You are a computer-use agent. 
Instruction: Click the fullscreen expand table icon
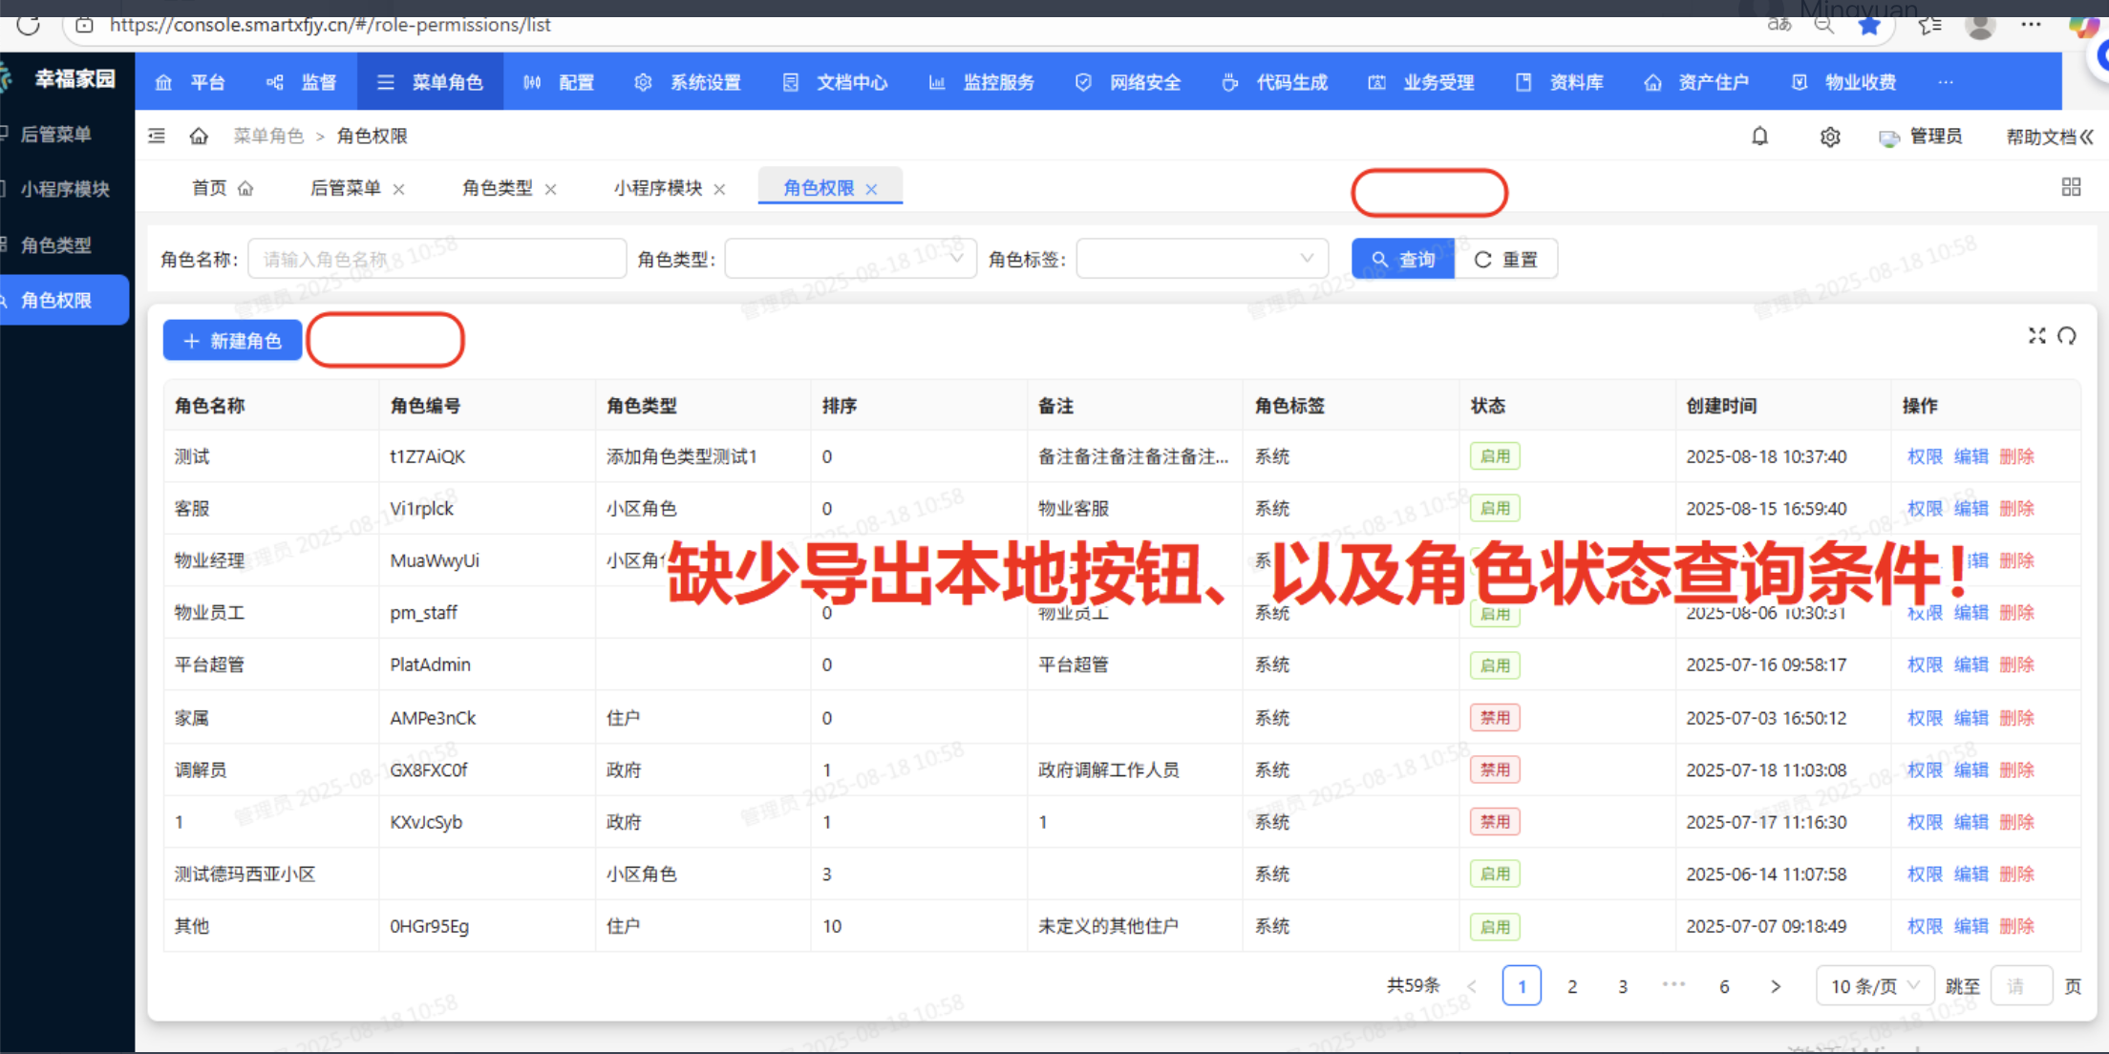coord(2036,336)
